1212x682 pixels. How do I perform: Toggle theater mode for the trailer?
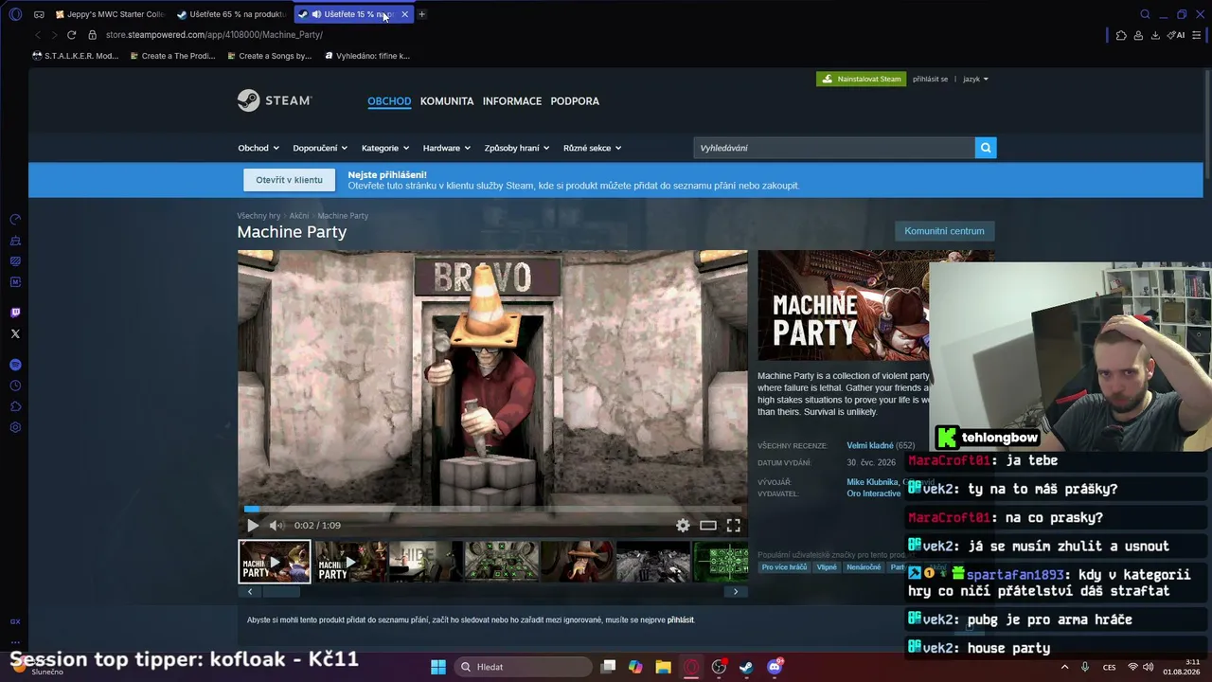pos(708,525)
